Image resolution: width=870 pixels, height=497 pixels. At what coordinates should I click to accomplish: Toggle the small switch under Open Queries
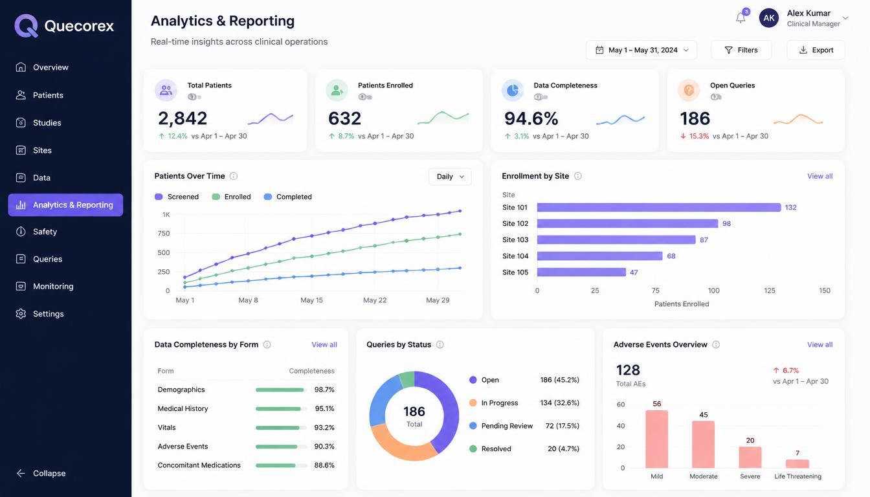tap(716, 97)
